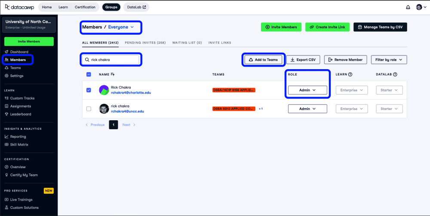The height and width of the screenshot is (216, 430).
Task: Open the Dashboard sidebar icon
Action: [6, 52]
